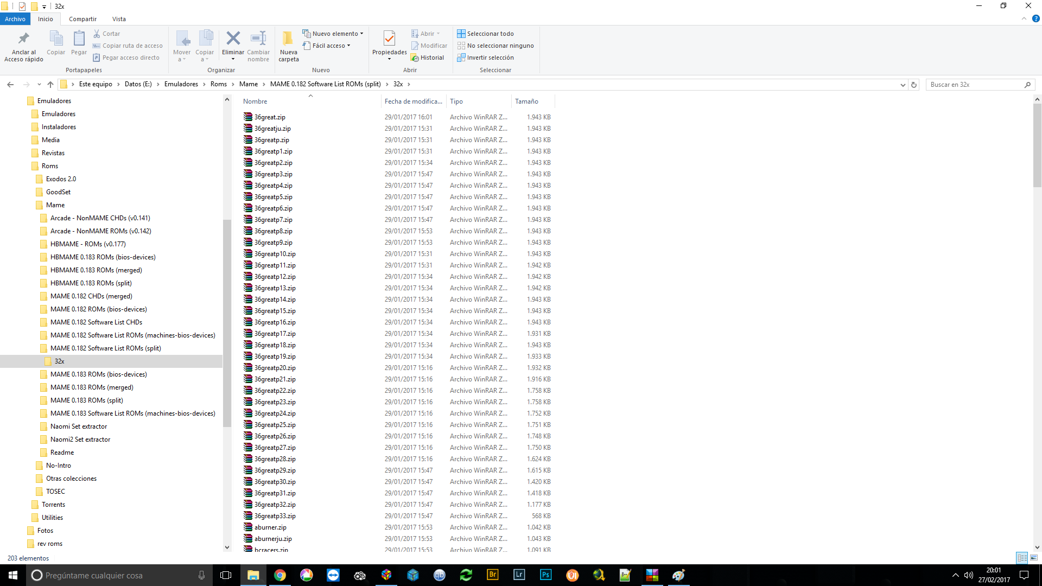Open Lightroom from the taskbar

tap(519, 575)
